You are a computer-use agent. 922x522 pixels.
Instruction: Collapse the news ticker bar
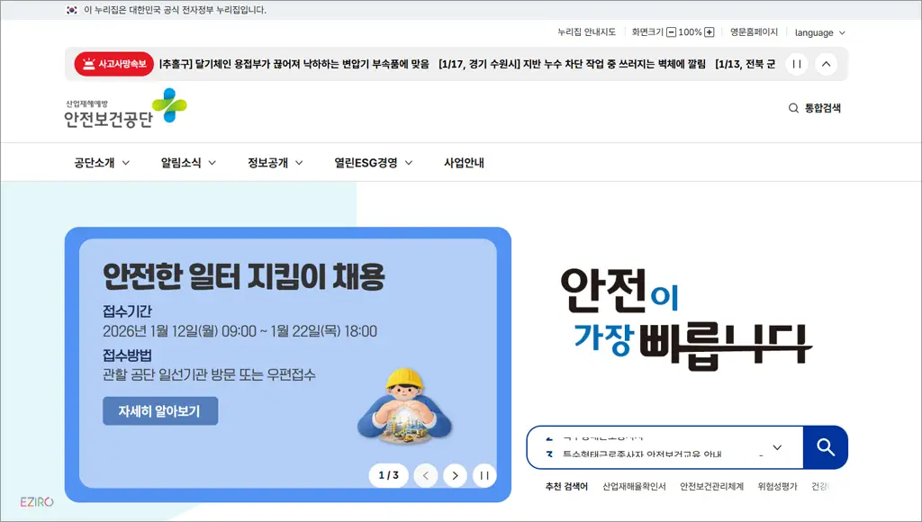pyautogui.click(x=824, y=64)
